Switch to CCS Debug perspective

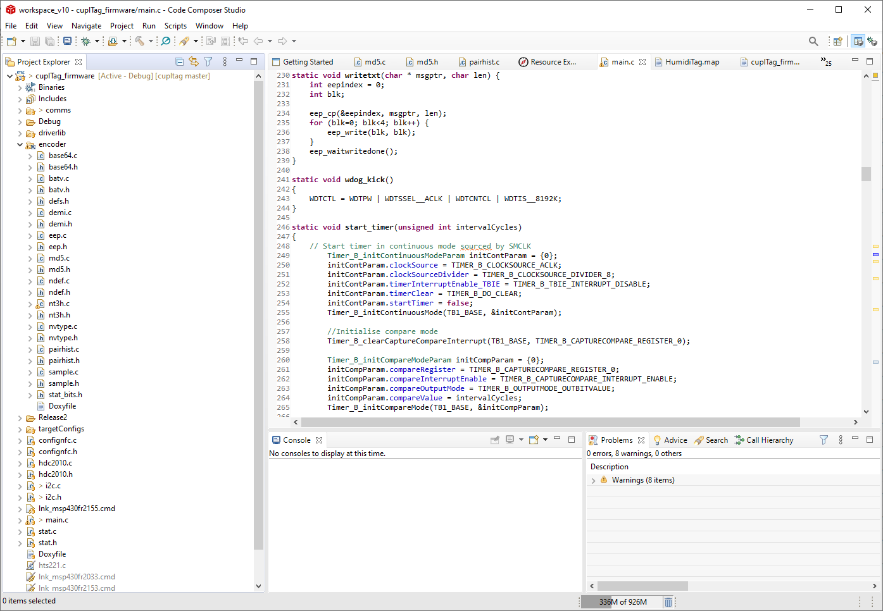click(x=872, y=41)
